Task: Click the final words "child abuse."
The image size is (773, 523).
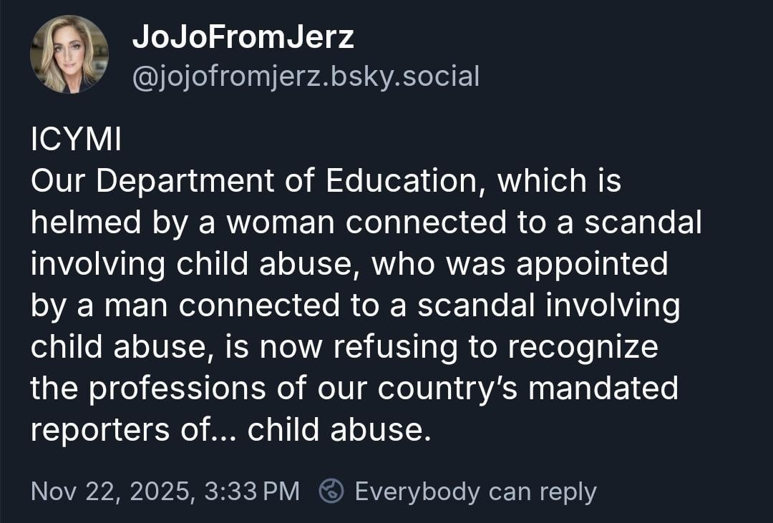Action: 339,430
